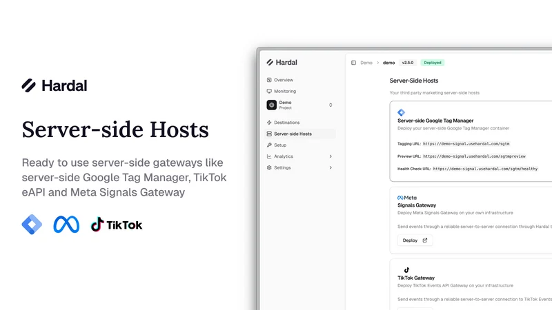552x310 pixels.
Task: Click the Signals Gateway card title
Action: tap(417, 205)
